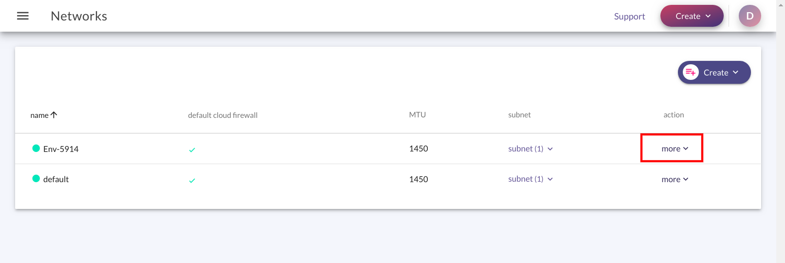Click the default network firewall checkmark
785x263 pixels.
192,181
